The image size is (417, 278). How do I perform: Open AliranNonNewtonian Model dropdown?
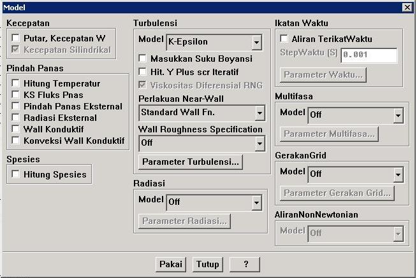(x=356, y=233)
